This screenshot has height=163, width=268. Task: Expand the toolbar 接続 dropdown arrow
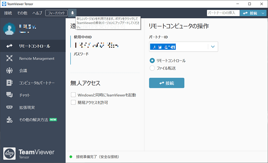pyautogui.click(x=263, y=13)
